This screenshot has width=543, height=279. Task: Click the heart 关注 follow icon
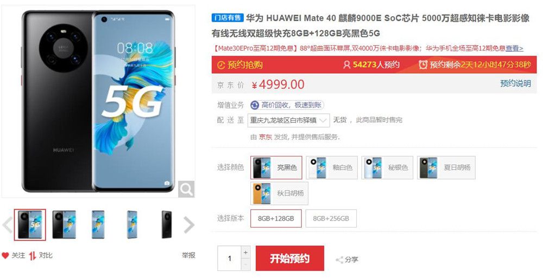(x=5, y=256)
